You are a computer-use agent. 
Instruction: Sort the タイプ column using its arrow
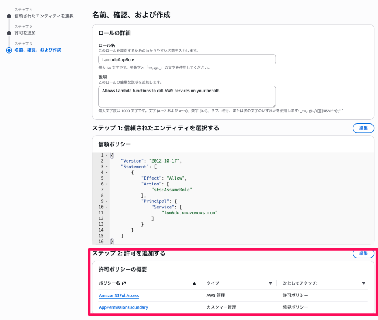(x=271, y=283)
